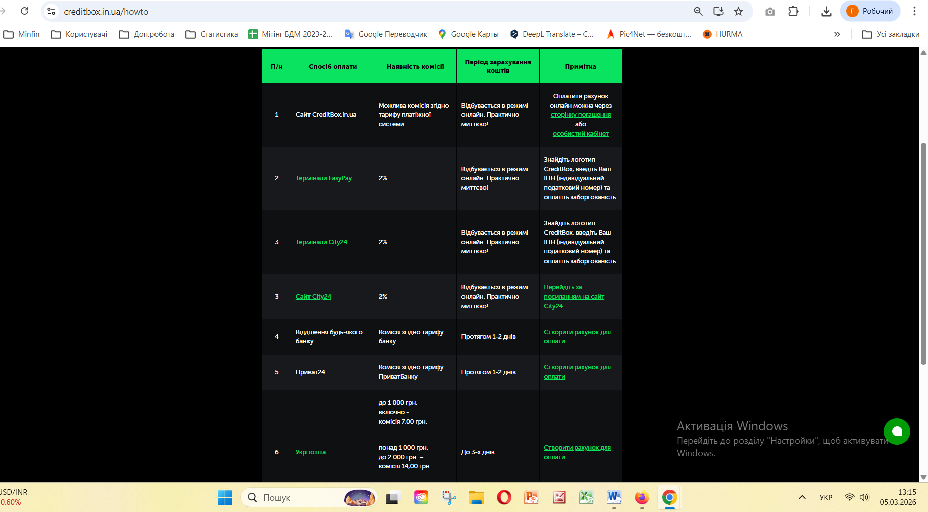928x512 pixels.
Task: Open the Сайт City24 link
Action: [x=314, y=297]
